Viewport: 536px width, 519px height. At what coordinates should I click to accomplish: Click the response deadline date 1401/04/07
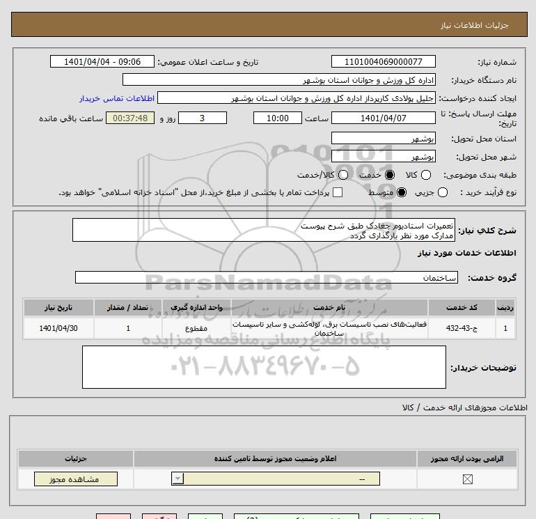pyautogui.click(x=383, y=118)
